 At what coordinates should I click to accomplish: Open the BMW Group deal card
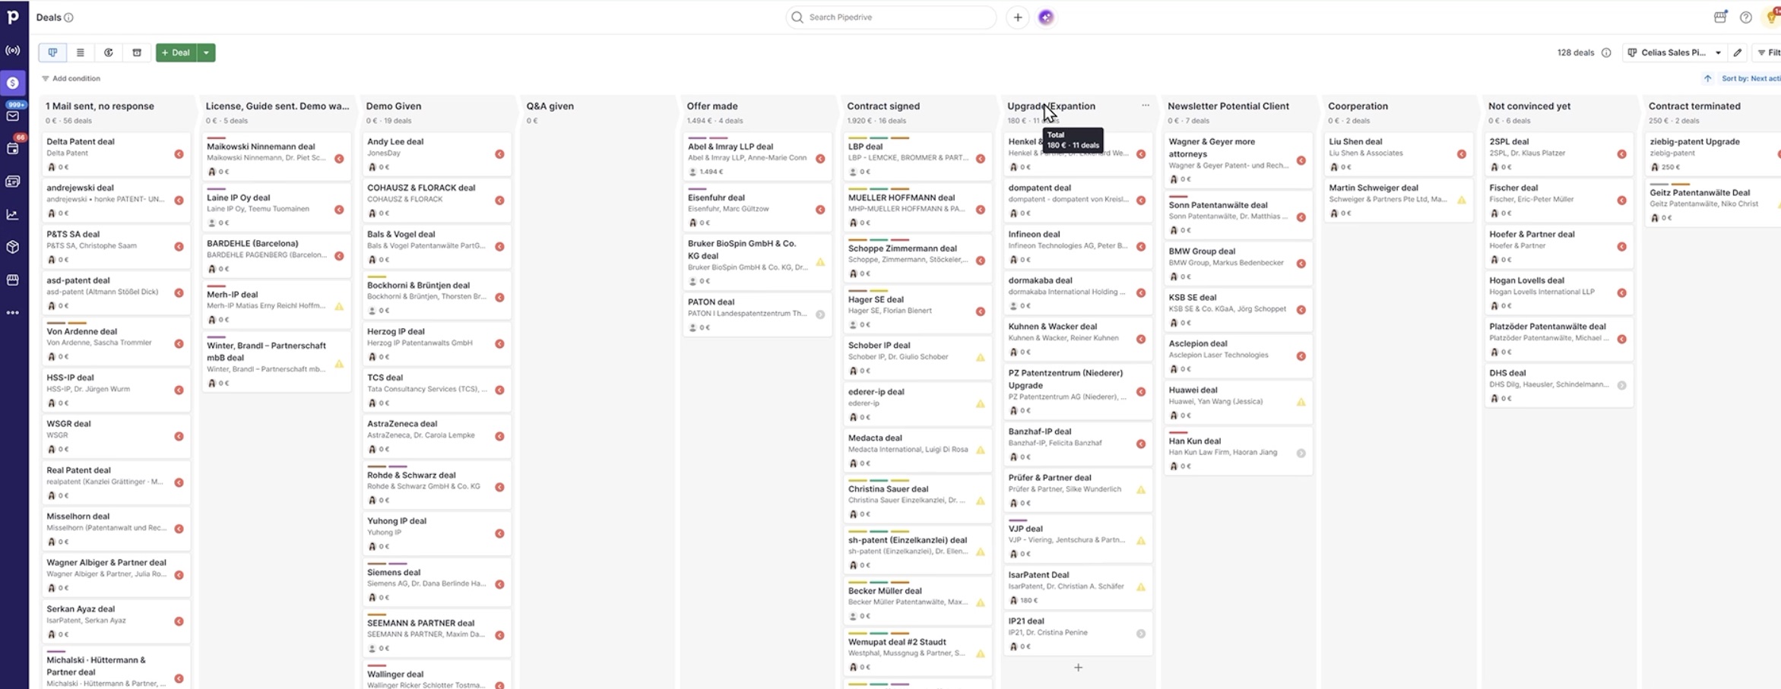tap(1238, 263)
